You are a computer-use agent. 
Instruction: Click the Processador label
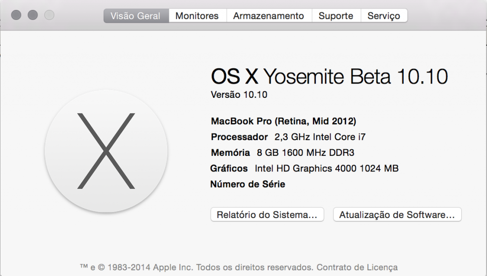point(239,137)
